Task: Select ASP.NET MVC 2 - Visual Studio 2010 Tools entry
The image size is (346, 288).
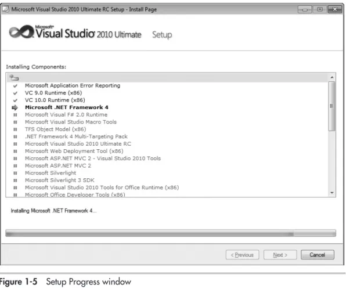Action: [93, 159]
